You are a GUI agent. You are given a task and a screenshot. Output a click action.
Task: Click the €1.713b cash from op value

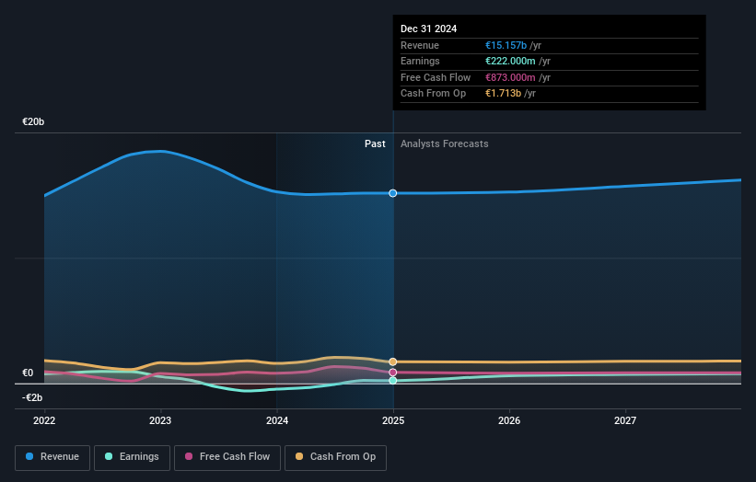click(x=503, y=94)
